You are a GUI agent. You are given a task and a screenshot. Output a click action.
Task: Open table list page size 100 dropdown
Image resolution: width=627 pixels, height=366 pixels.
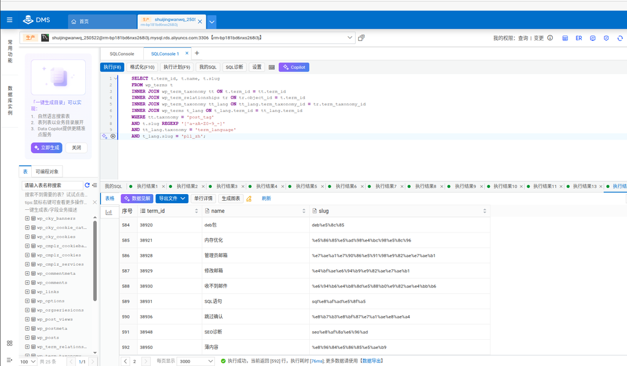pyautogui.click(x=28, y=362)
